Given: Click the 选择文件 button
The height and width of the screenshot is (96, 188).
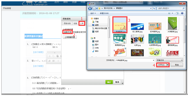Looking at the screenshot, I should coord(68,32).
